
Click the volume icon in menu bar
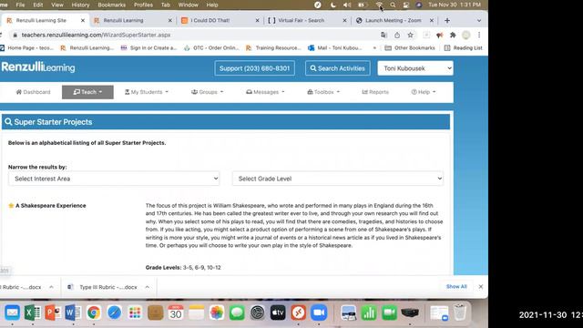pyautogui.click(x=347, y=5)
